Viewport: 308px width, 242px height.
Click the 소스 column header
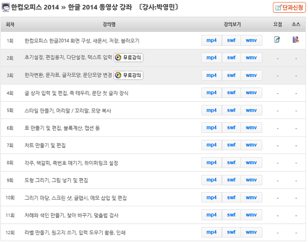tap(296, 24)
